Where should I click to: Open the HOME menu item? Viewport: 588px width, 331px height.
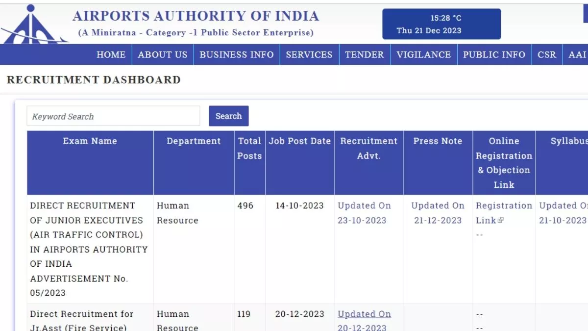point(111,55)
